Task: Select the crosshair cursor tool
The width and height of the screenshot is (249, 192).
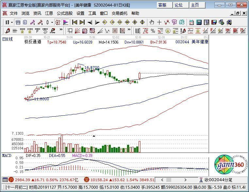Action: click(x=159, y=22)
